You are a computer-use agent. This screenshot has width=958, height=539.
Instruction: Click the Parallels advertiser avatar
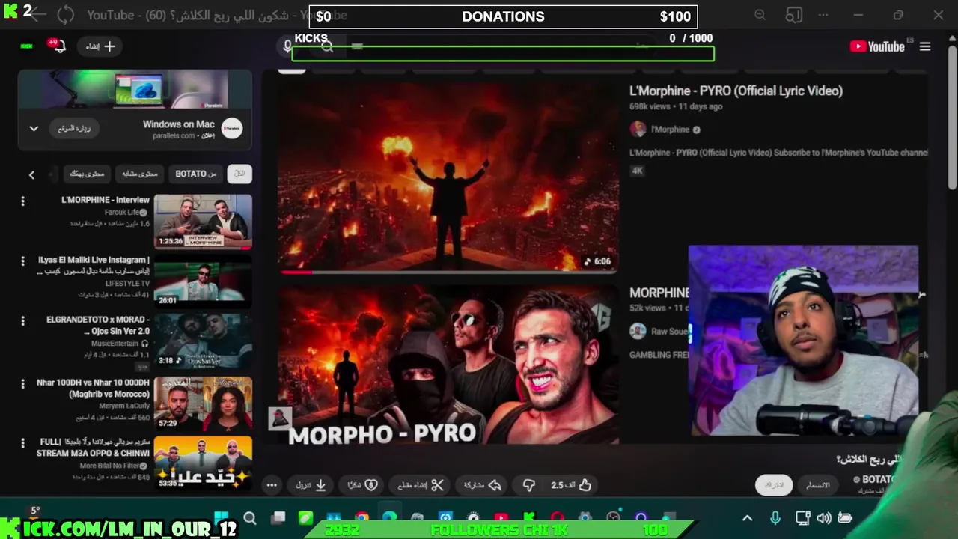(x=232, y=128)
